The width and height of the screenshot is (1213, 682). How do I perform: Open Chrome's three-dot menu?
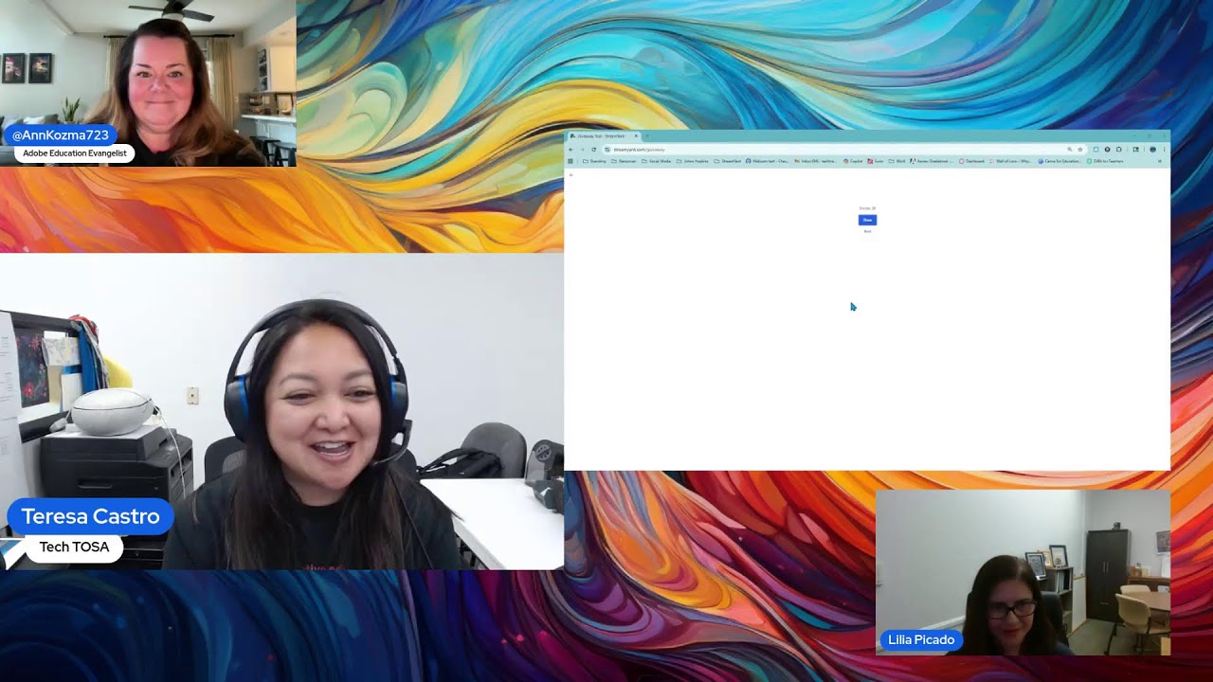(1164, 150)
